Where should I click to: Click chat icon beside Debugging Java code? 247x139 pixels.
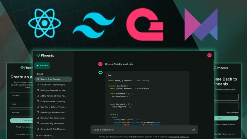[x=38, y=90]
